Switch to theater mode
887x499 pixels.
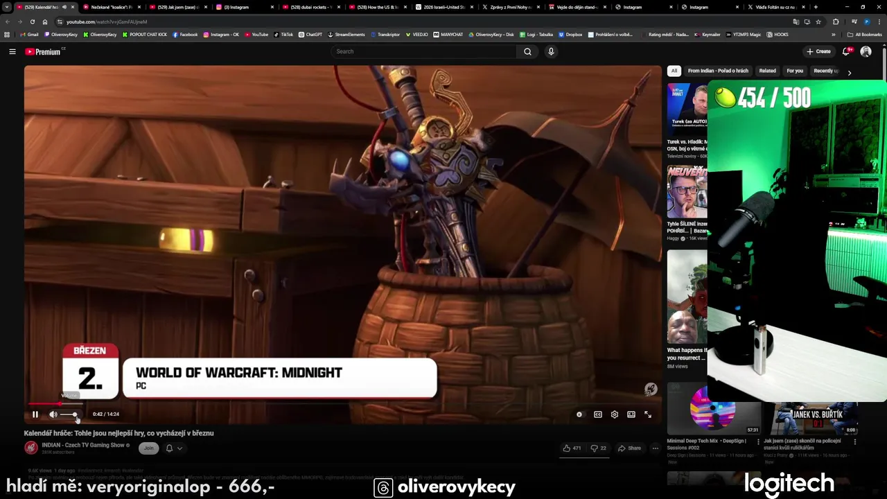click(631, 414)
